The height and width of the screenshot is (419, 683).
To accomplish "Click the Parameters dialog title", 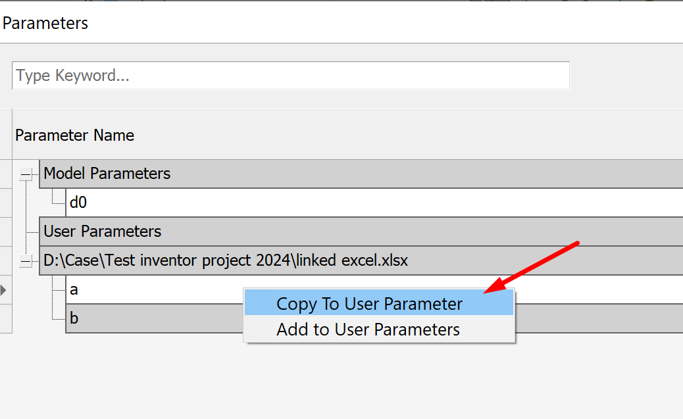I will [45, 23].
